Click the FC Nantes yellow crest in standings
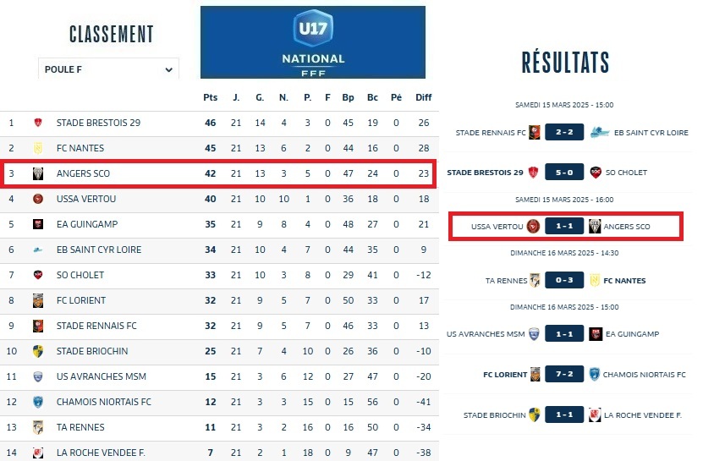This screenshot has width=703, height=461. [x=37, y=148]
